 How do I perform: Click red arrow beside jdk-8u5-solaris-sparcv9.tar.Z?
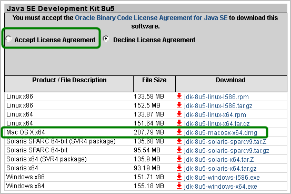pos(179,141)
